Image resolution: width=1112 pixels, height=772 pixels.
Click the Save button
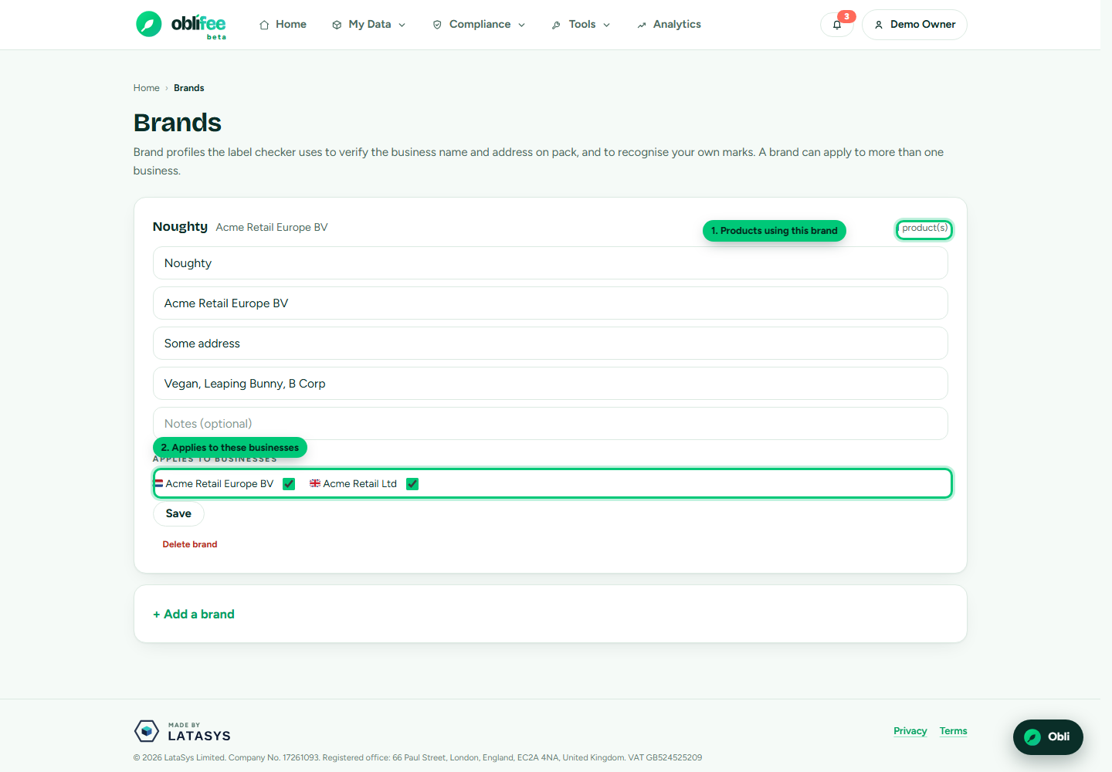point(178,513)
